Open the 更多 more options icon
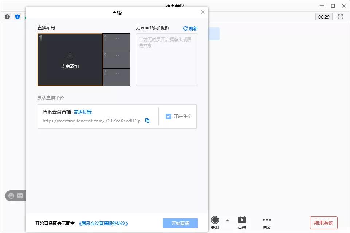 [267, 219]
